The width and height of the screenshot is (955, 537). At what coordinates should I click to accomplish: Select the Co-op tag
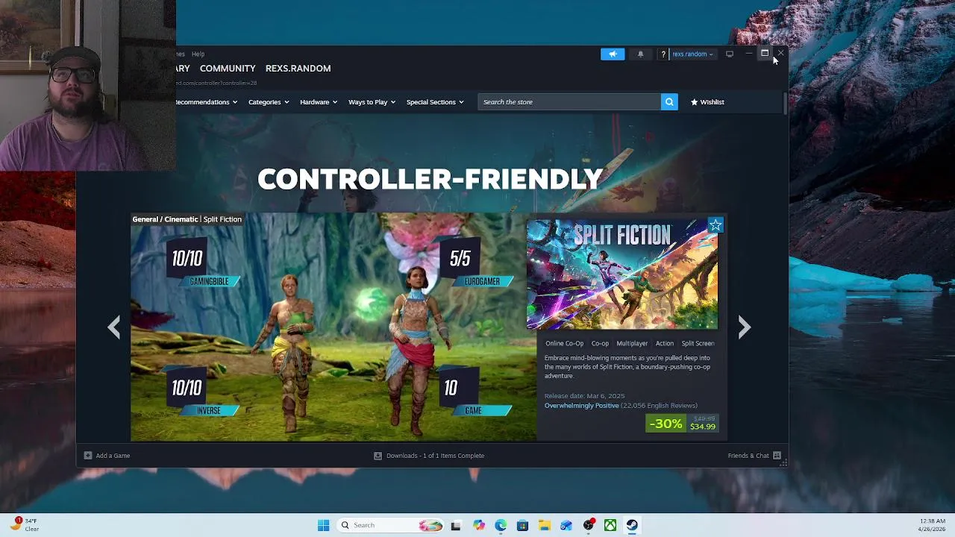coord(600,343)
